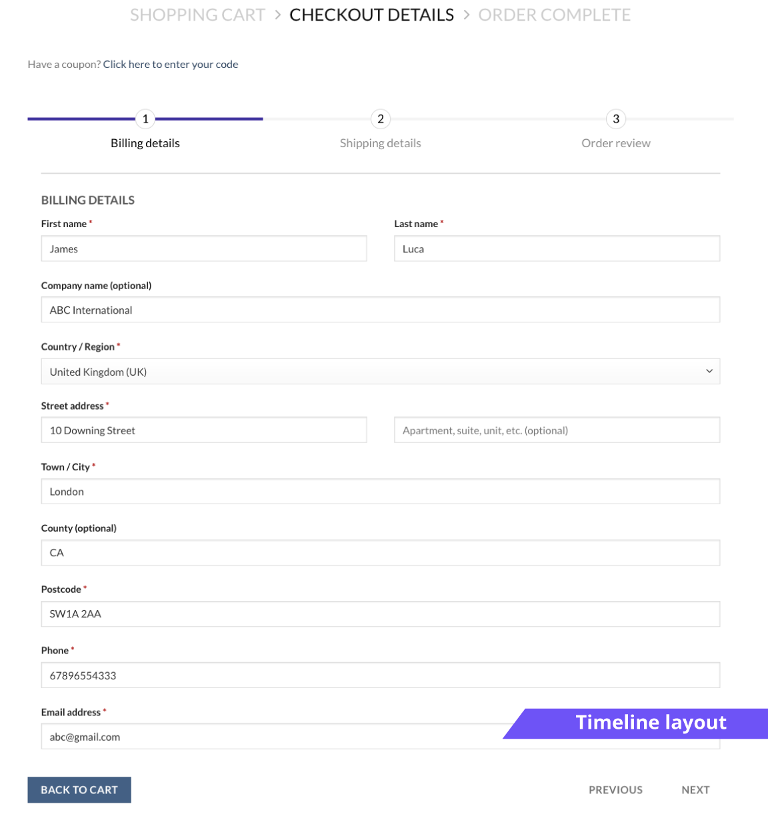Jump to step 2 circle marker
Screen dimensions: 768x816
(x=381, y=119)
